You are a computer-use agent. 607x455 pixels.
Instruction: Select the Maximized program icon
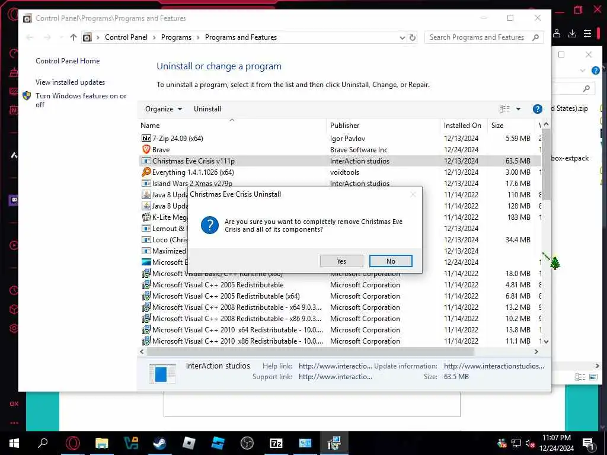[146, 251]
